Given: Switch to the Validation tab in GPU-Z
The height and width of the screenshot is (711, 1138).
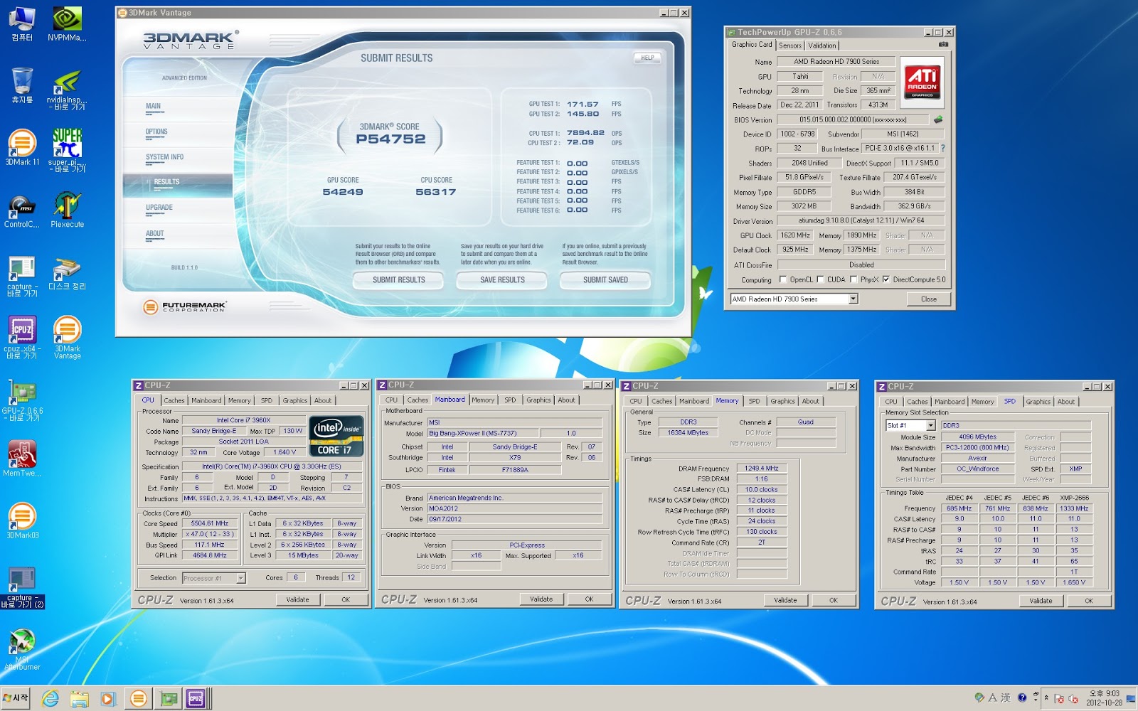Looking at the screenshot, I should (x=822, y=46).
